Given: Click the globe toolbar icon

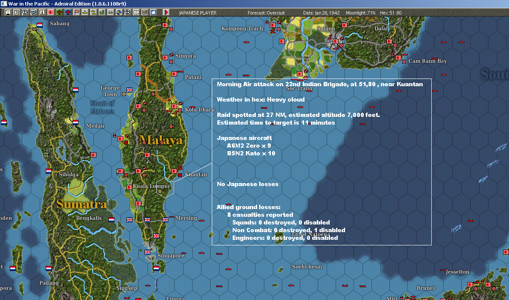Looking at the screenshot, I should pyautogui.click(x=119, y=12).
